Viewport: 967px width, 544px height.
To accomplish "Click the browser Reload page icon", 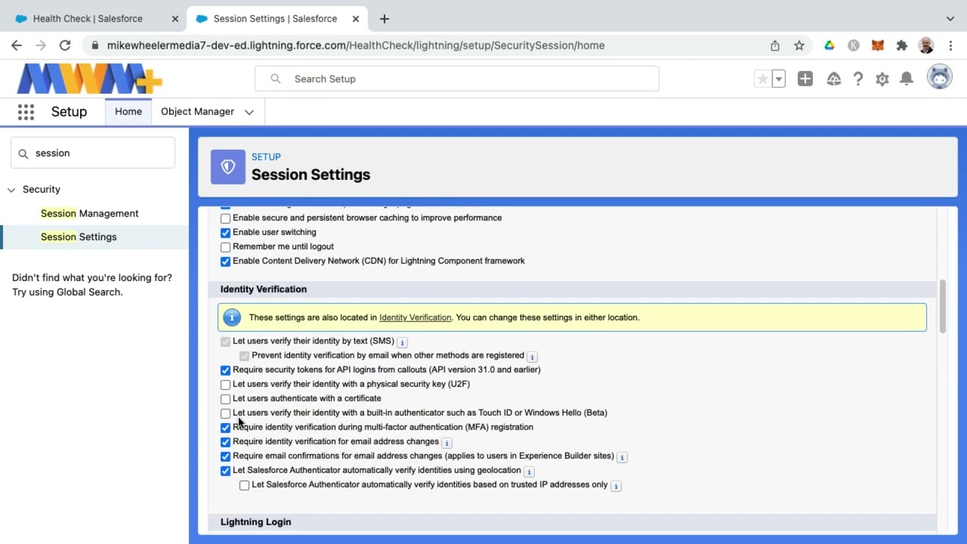I will click(x=65, y=45).
